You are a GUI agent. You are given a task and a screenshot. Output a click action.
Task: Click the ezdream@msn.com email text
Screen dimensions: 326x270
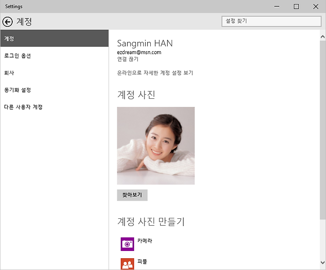coord(139,52)
